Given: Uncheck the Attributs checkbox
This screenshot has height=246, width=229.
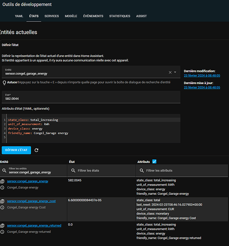Looking at the screenshot, I should [x=154, y=161].
